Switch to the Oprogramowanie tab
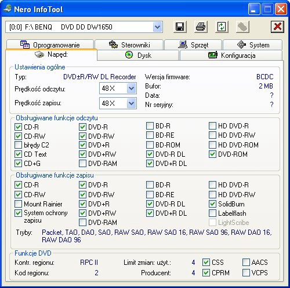The width and height of the screenshot is (290, 288). 50,45
